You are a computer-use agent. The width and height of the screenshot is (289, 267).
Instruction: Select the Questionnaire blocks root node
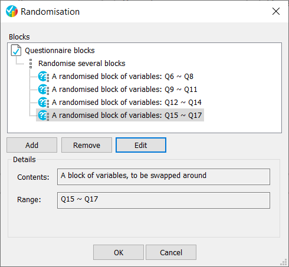click(60, 51)
